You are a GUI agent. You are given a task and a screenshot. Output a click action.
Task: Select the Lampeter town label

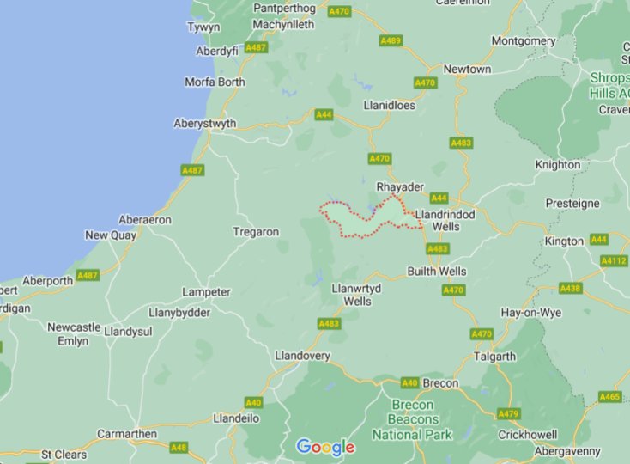click(206, 292)
